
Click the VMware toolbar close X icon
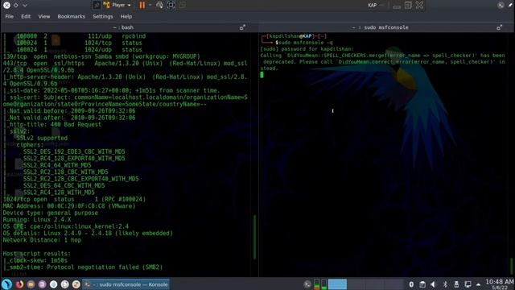pyautogui.click(x=419, y=5)
